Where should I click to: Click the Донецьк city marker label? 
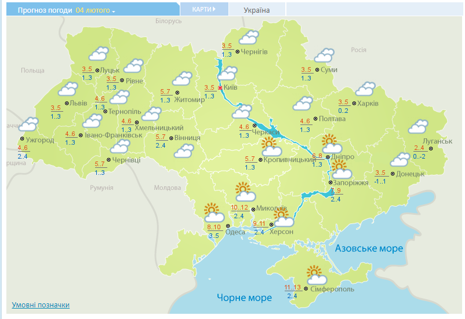411,173
